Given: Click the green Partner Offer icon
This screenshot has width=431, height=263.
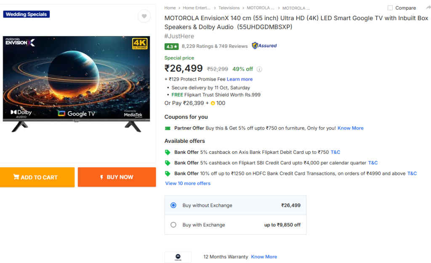Looking at the screenshot, I should tap(168, 128).
